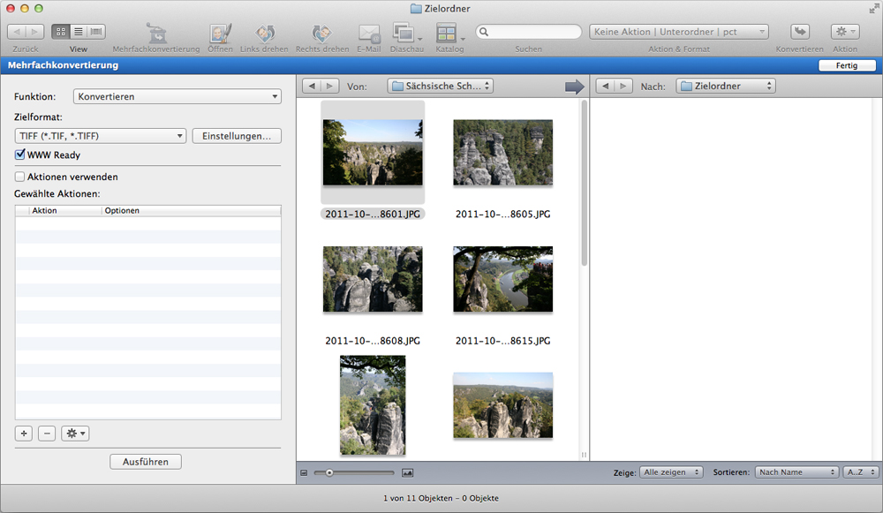883x513 pixels.
Task: Open the Sortieren Nach Name dropdown
Action: click(x=796, y=472)
